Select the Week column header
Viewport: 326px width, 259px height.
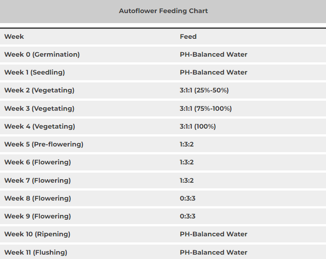click(x=14, y=37)
